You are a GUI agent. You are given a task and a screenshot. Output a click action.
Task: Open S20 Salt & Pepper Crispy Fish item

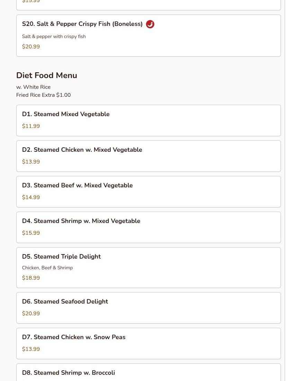click(x=82, y=24)
